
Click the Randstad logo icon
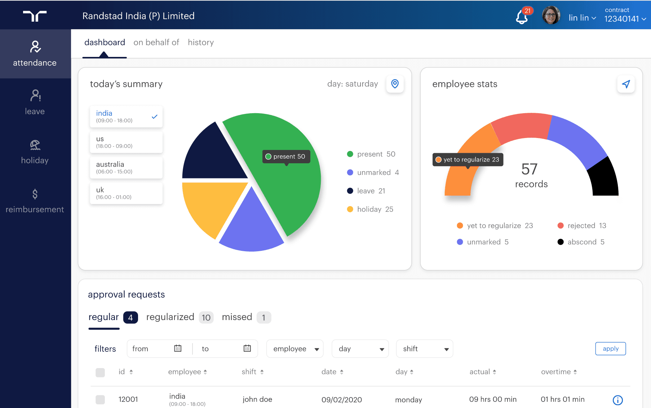pyautogui.click(x=35, y=16)
